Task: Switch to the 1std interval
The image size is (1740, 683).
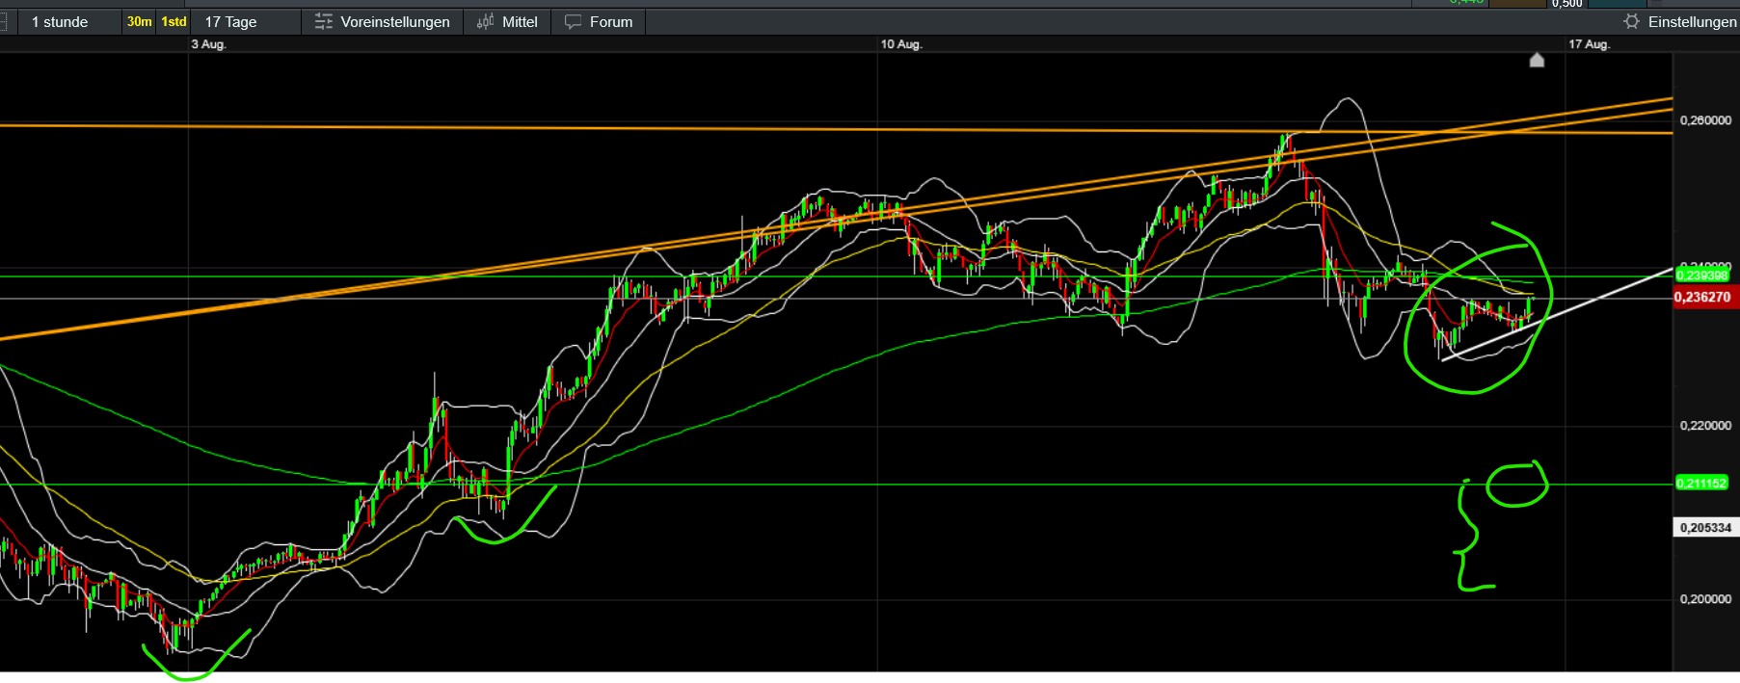Action: (x=174, y=21)
